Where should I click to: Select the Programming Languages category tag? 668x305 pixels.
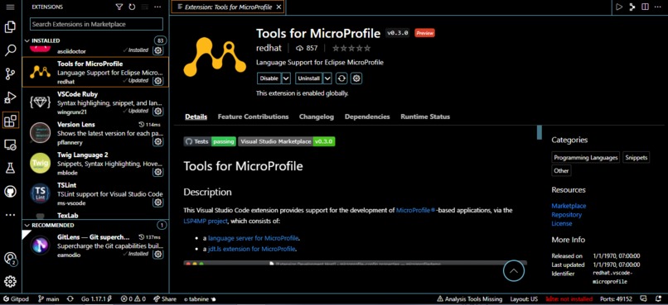586,158
